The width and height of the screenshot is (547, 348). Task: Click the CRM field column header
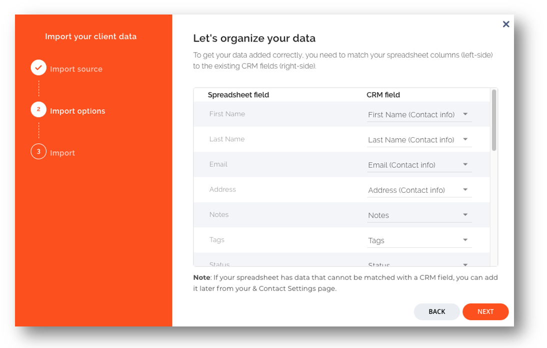pyautogui.click(x=383, y=95)
